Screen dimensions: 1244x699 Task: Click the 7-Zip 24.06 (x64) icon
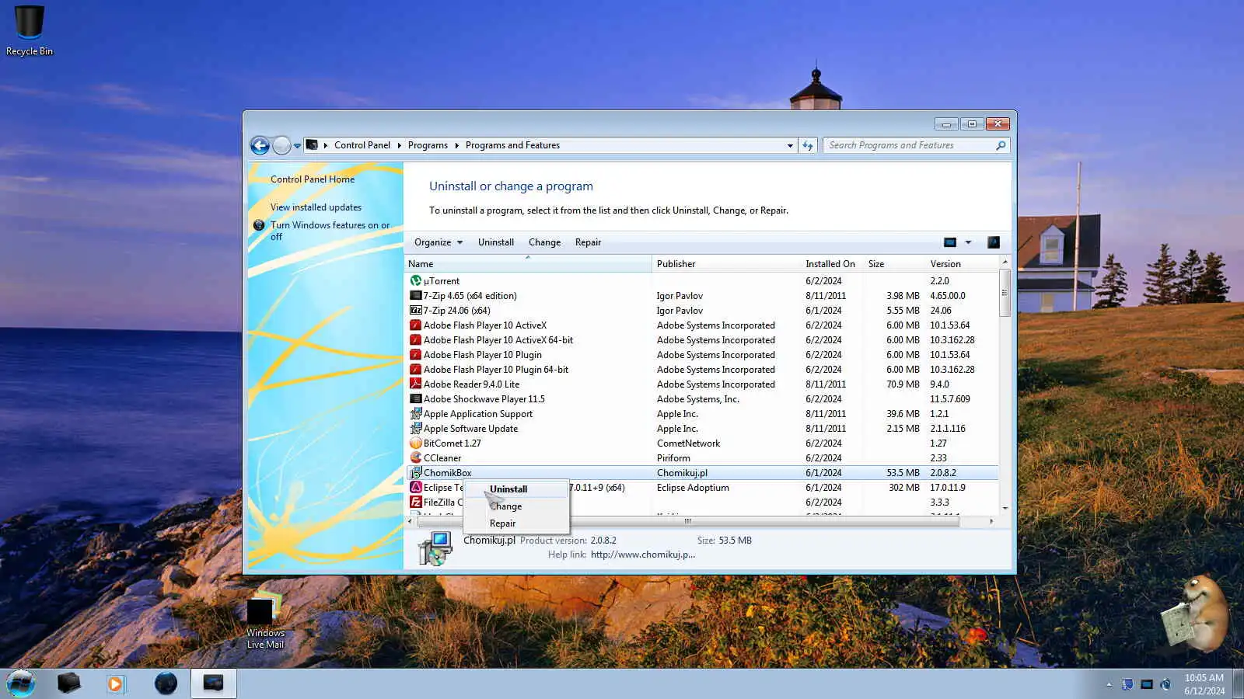(416, 311)
